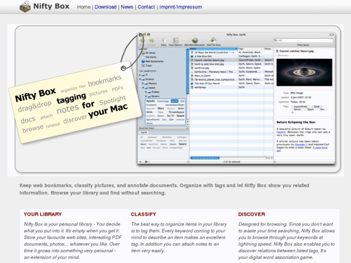This screenshot has width=351, height=263.
Task: Select the highlighted Earth tag in cloud
Action: click(x=174, y=101)
